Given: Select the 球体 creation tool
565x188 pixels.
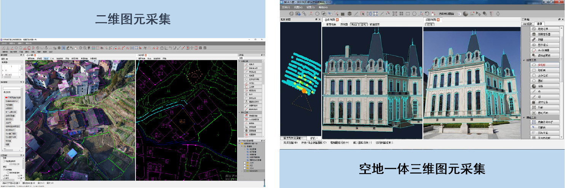Looking at the screenshot, I should [x=544, y=86].
